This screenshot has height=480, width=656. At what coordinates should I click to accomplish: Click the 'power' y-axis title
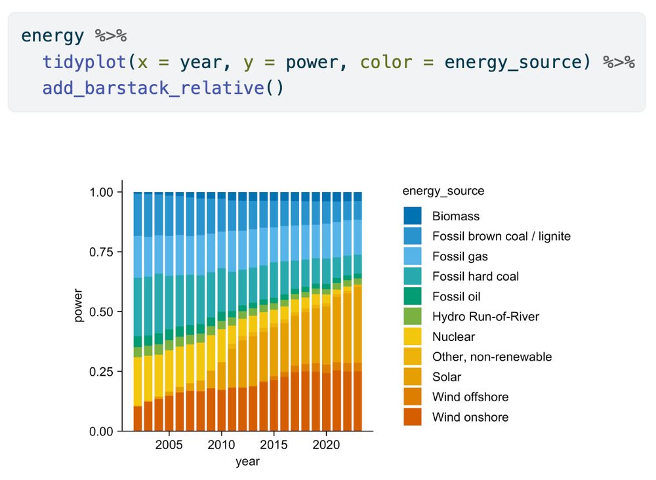78,305
